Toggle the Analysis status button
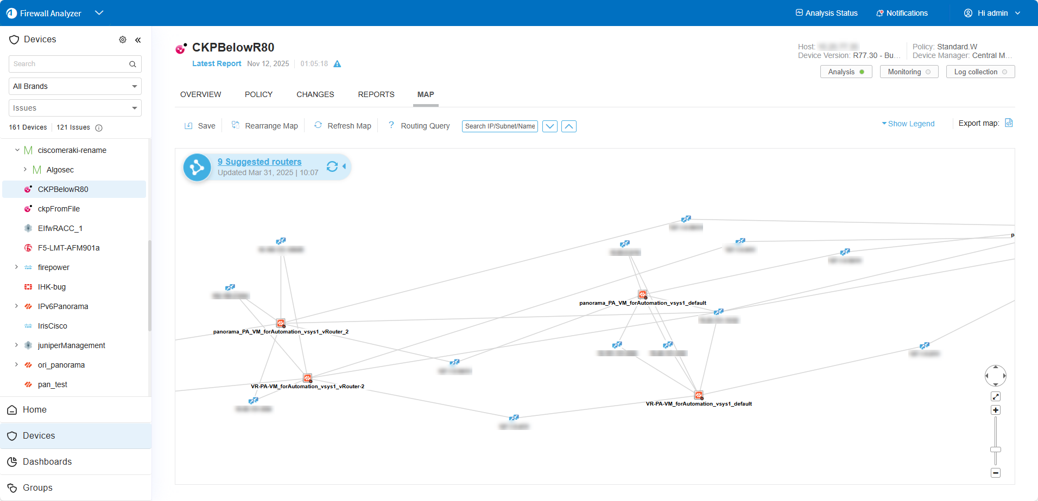1038x501 pixels. pos(846,72)
